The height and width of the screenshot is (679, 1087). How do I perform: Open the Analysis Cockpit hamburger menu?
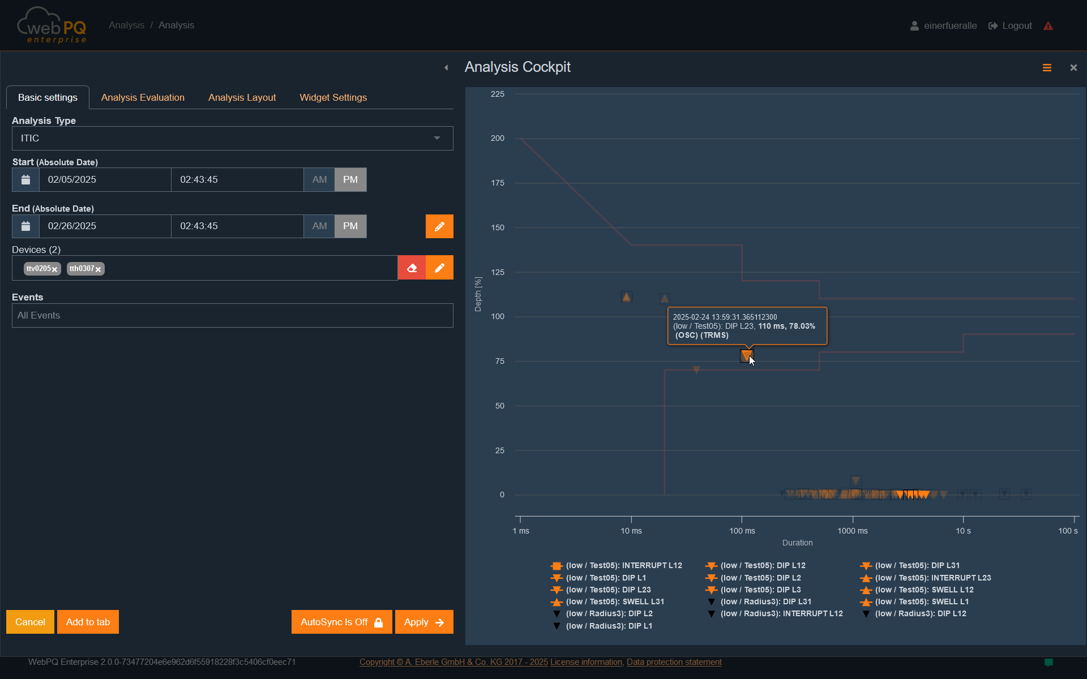[1047, 68]
